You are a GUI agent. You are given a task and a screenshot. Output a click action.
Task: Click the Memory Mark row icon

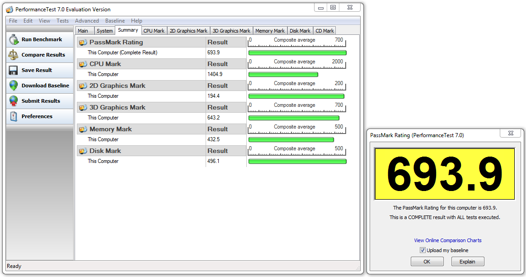[83, 129]
